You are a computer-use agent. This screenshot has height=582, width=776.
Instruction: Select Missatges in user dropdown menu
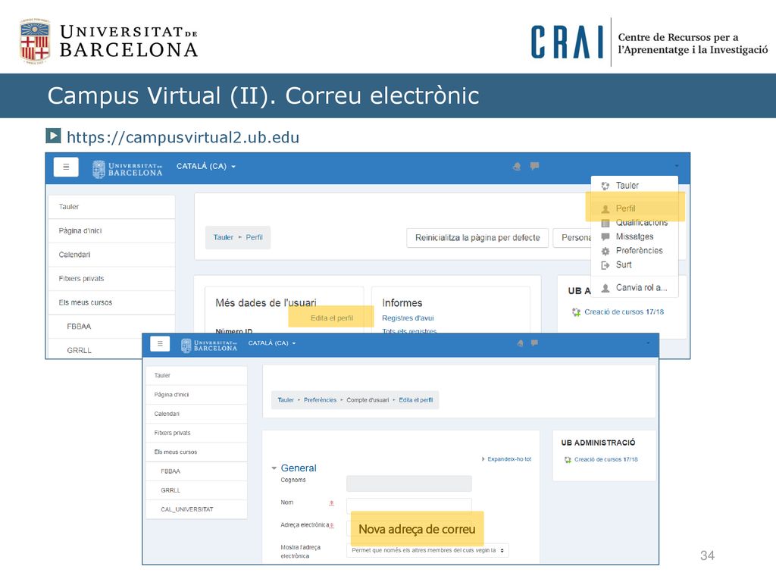coord(634,236)
